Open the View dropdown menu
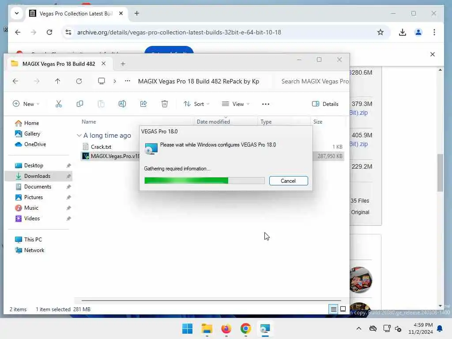 coord(236,104)
